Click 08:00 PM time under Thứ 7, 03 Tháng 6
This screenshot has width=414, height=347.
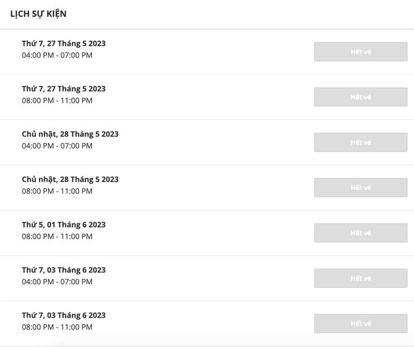(x=57, y=327)
